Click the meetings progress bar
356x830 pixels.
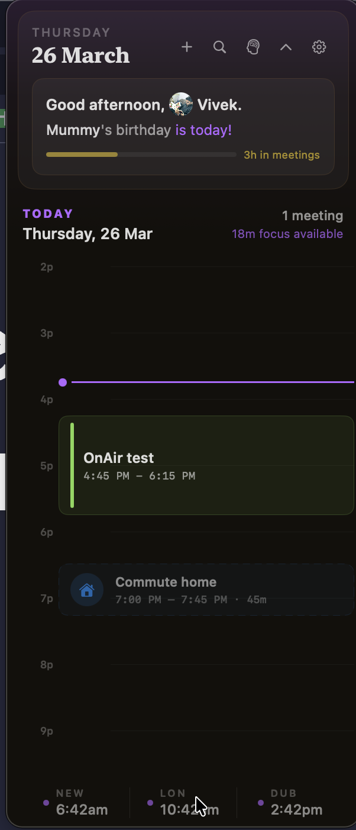[x=141, y=154]
